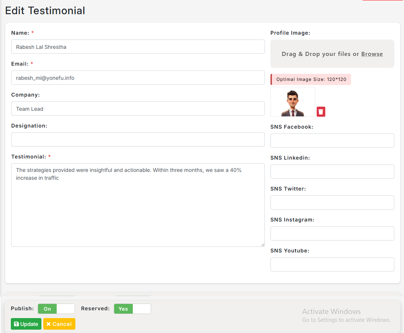Toggle the Reserved switch
This screenshot has width=404, height=333.
pos(132,308)
